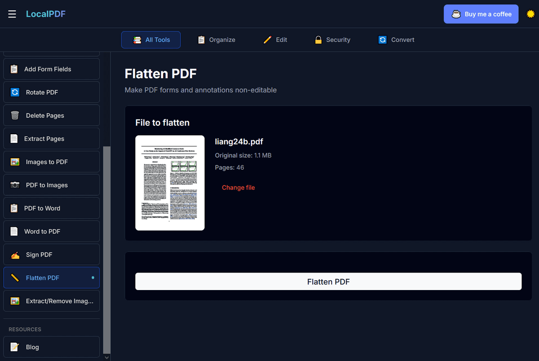Select Images to PDF in sidebar
Screen dimensions: 539x361
click(x=52, y=162)
